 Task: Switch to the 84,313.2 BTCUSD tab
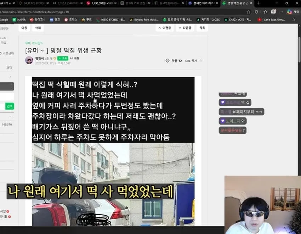tap(34, 3)
